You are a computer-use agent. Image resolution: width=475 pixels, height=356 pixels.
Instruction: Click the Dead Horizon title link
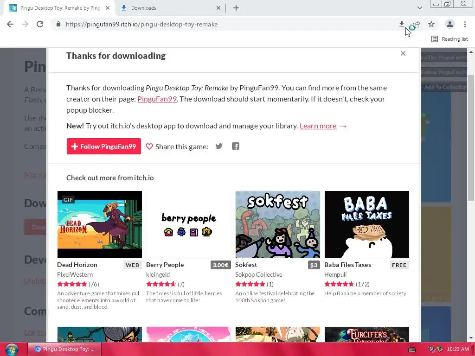[77, 265]
